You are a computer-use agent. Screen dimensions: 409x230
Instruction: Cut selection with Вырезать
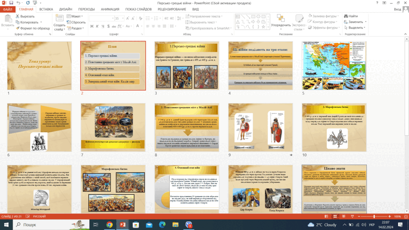click(25, 16)
